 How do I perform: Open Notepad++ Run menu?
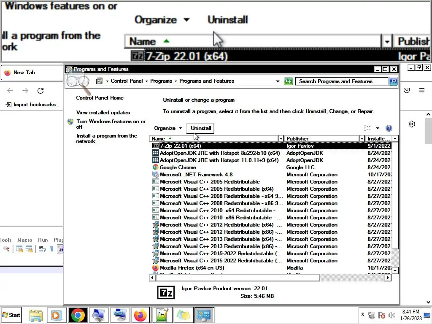43,240
